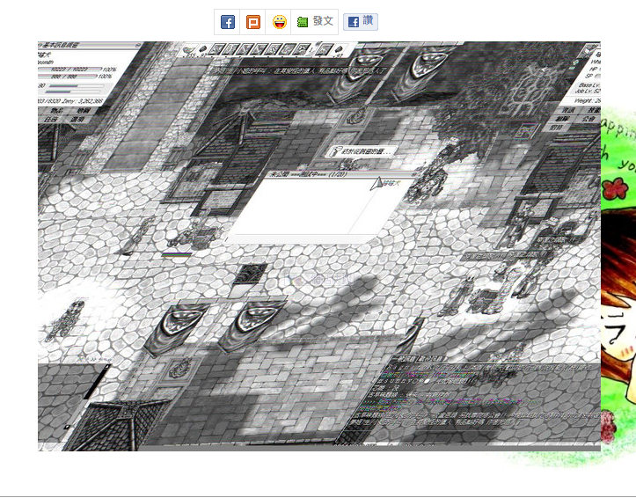This screenshot has width=636, height=498.
Task: Click the Facebook 讚 like button
Action: coord(361,21)
